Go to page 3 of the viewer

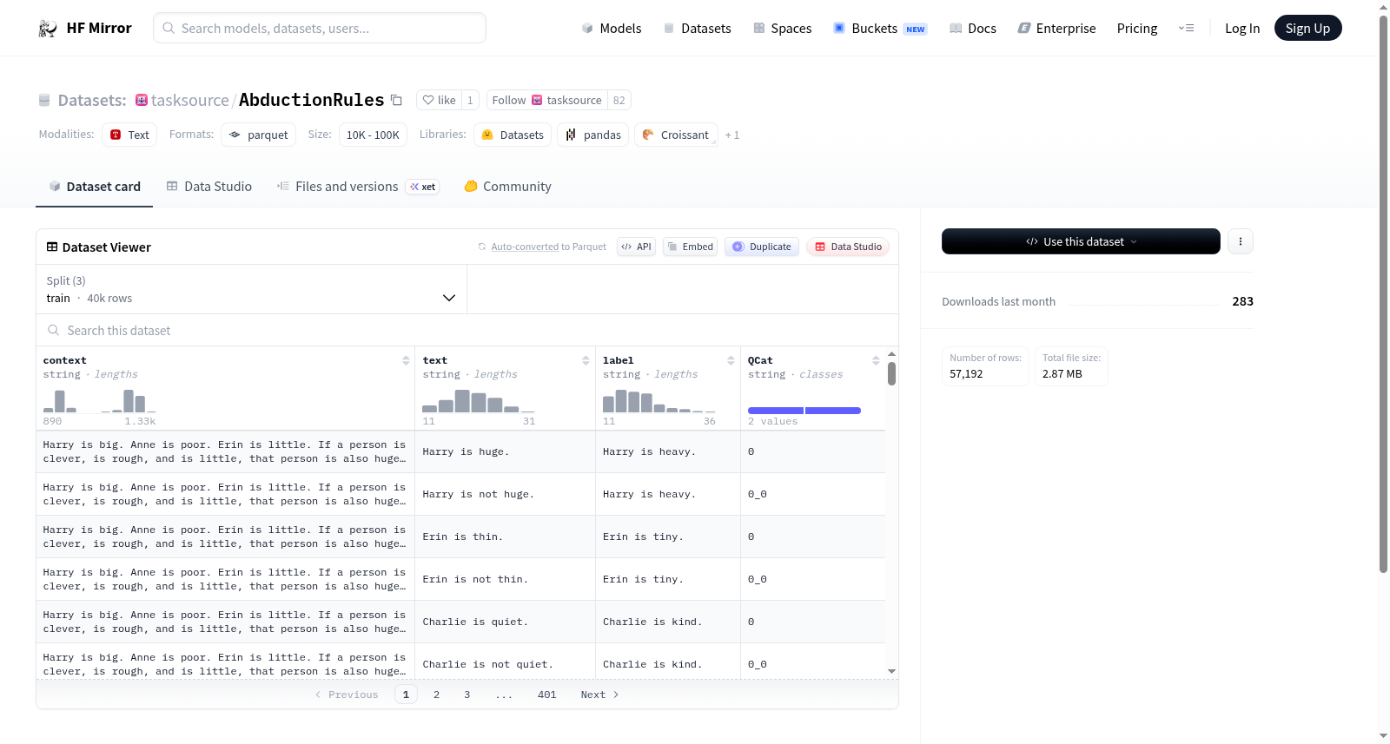tap(467, 695)
